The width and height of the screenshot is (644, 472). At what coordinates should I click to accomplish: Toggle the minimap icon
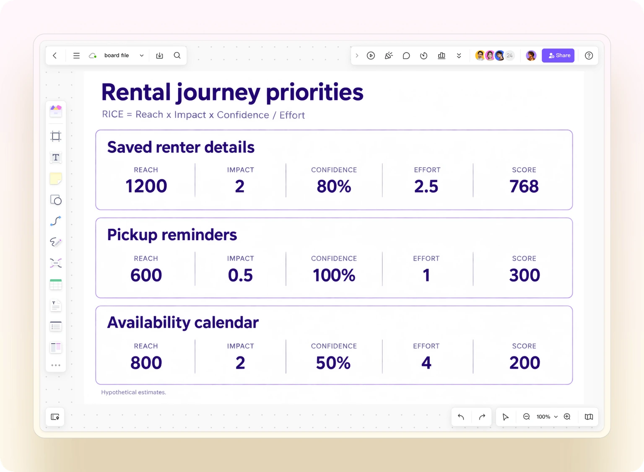589,417
